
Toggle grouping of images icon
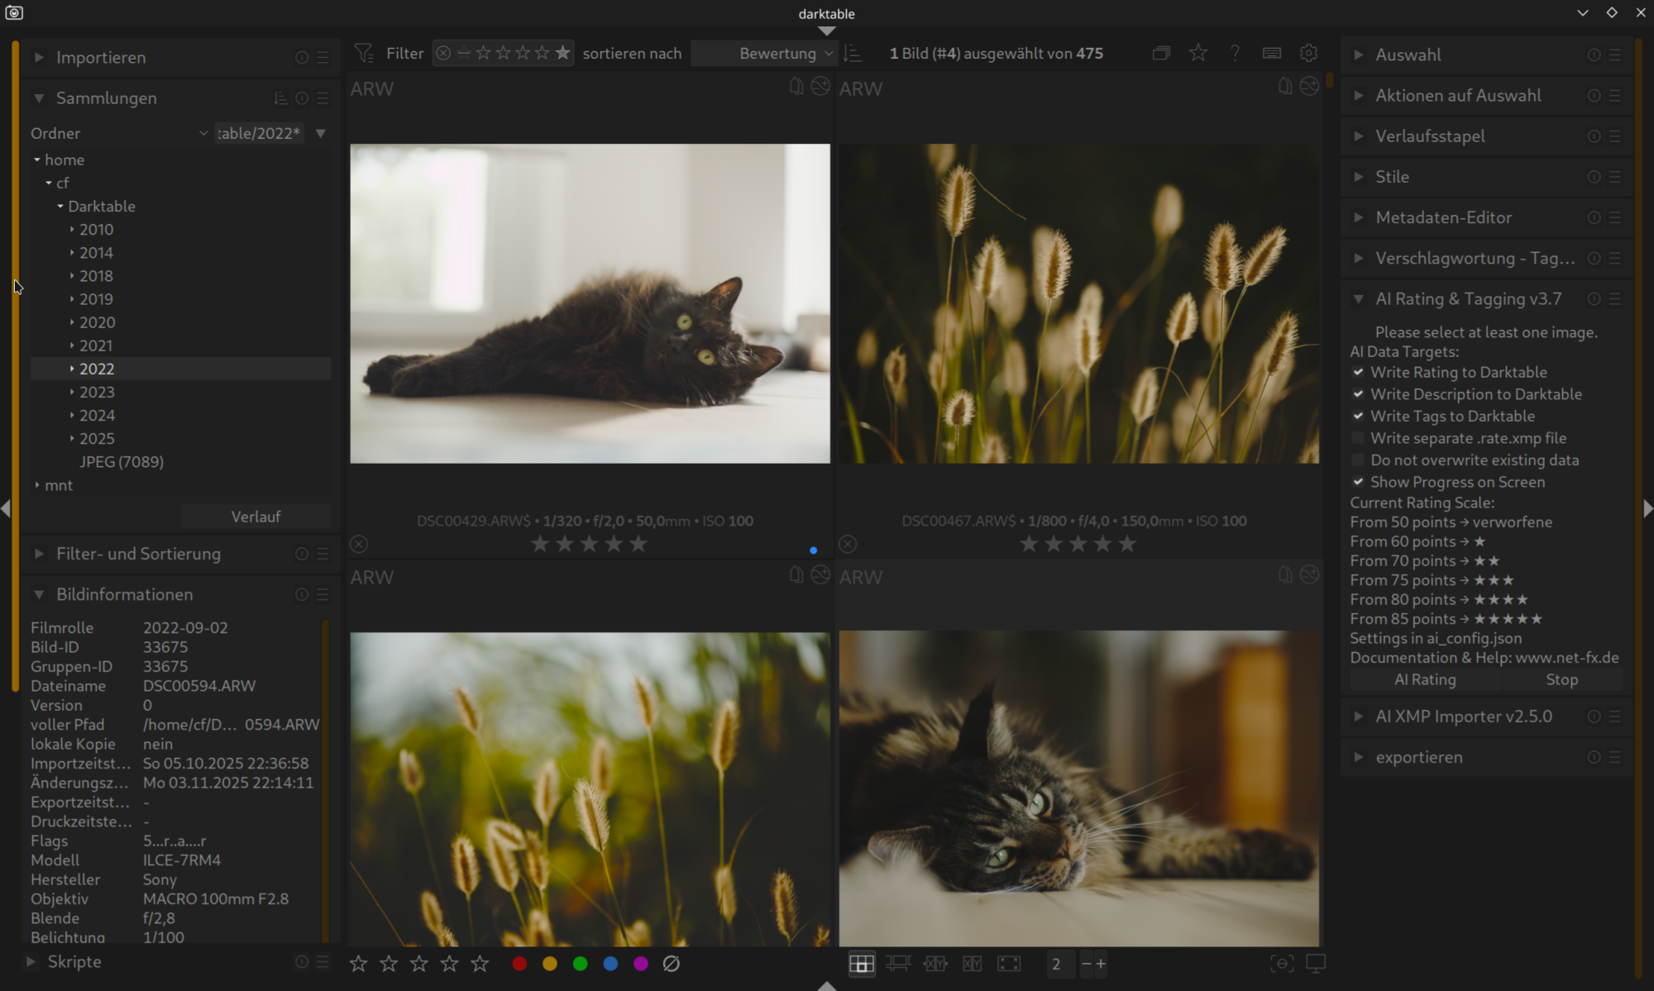point(1161,53)
